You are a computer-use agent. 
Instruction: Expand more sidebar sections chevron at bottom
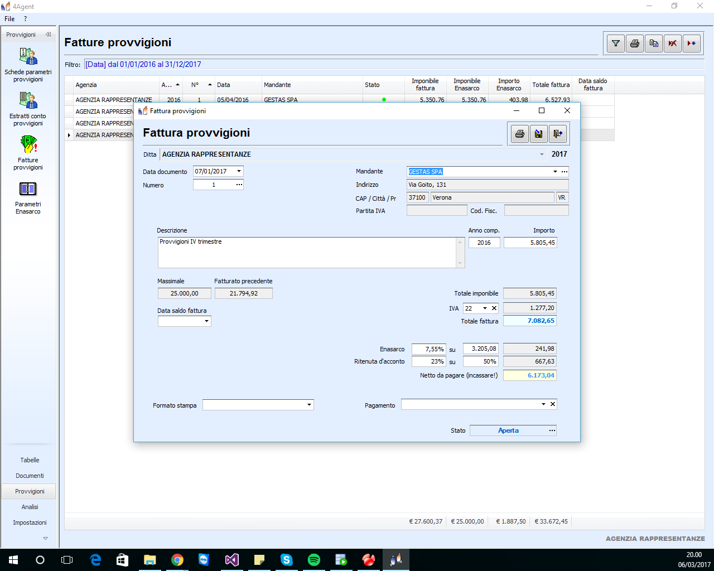pos(45,538)
